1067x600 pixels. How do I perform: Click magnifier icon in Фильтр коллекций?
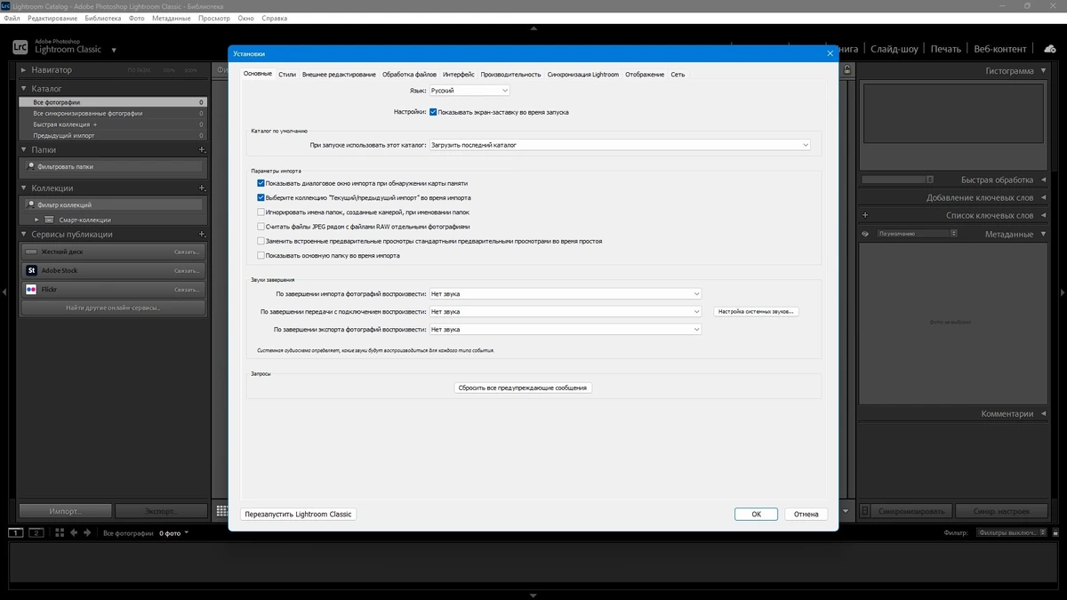pos(31,205)
